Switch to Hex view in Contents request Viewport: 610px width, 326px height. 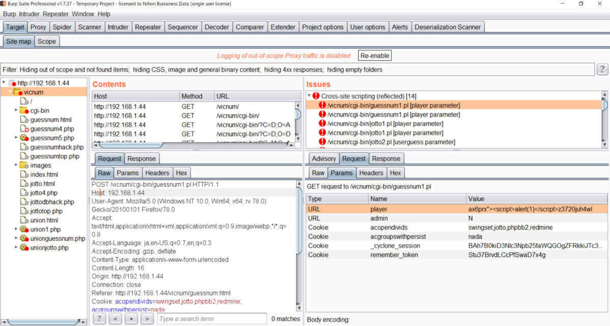tap(181, 173)
